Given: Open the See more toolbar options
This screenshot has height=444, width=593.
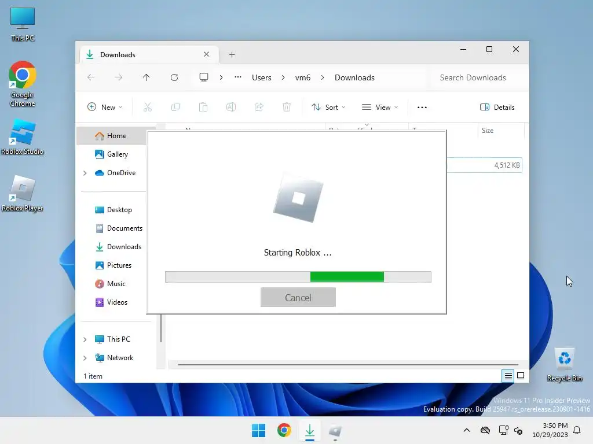Looking at the screenshot, I should point(422,107).
